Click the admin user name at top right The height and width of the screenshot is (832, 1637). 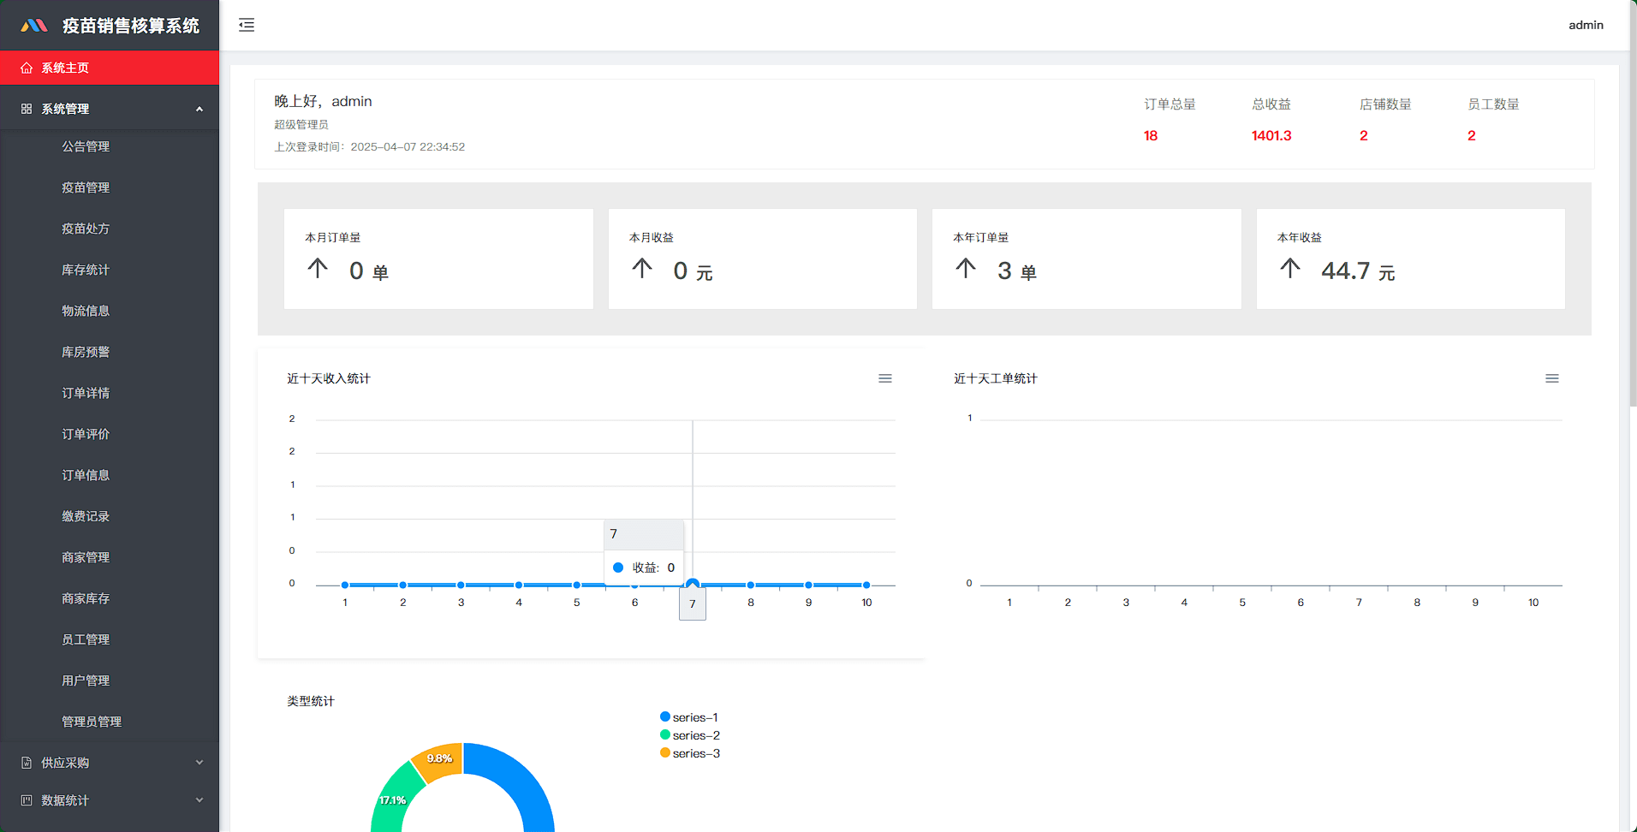1586,25
